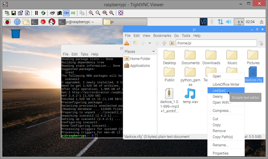Viewport: 268px width, 159px height.
Task: Switch to the pi file manager taskbar button
Action: click(125, 22)
